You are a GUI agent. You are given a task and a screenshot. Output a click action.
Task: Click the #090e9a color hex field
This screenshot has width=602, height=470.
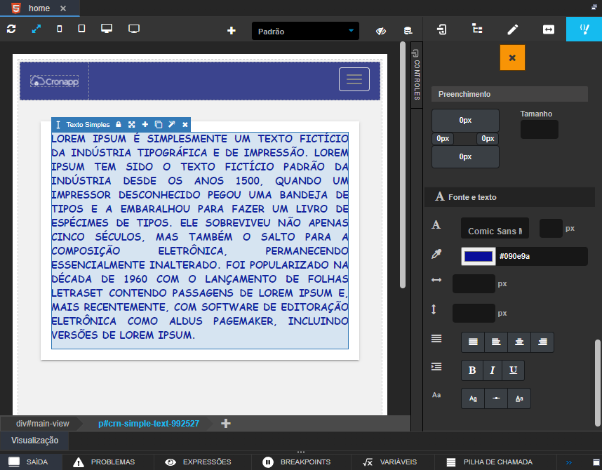pyautogui.click(x=542, y=256)
